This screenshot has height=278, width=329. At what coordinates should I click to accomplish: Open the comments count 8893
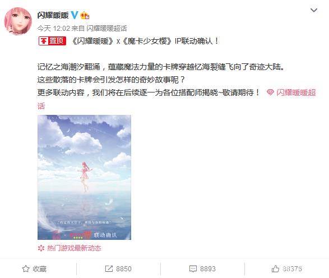[208, 269]
